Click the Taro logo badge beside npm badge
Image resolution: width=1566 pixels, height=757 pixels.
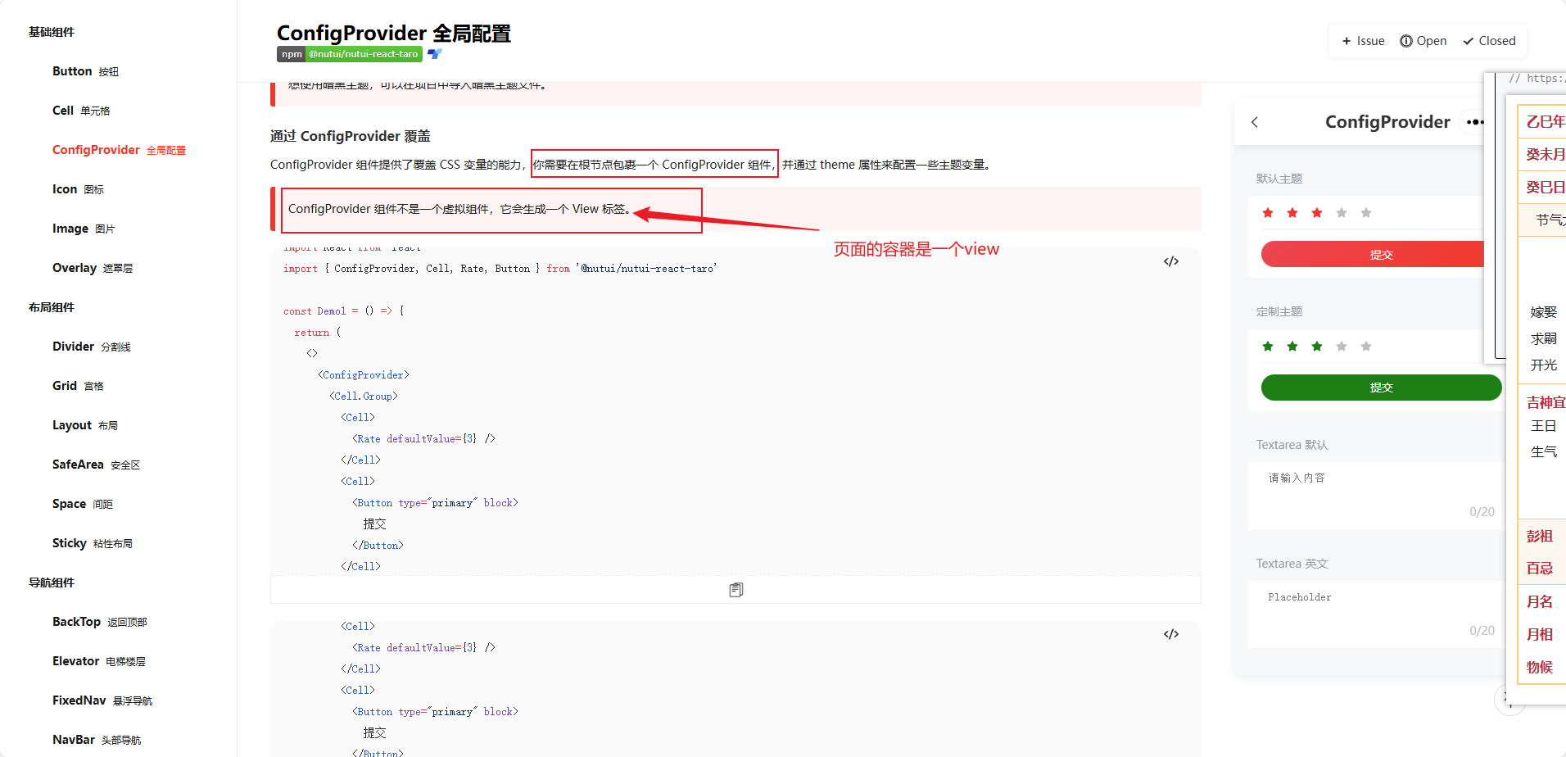tap(434, 54)
